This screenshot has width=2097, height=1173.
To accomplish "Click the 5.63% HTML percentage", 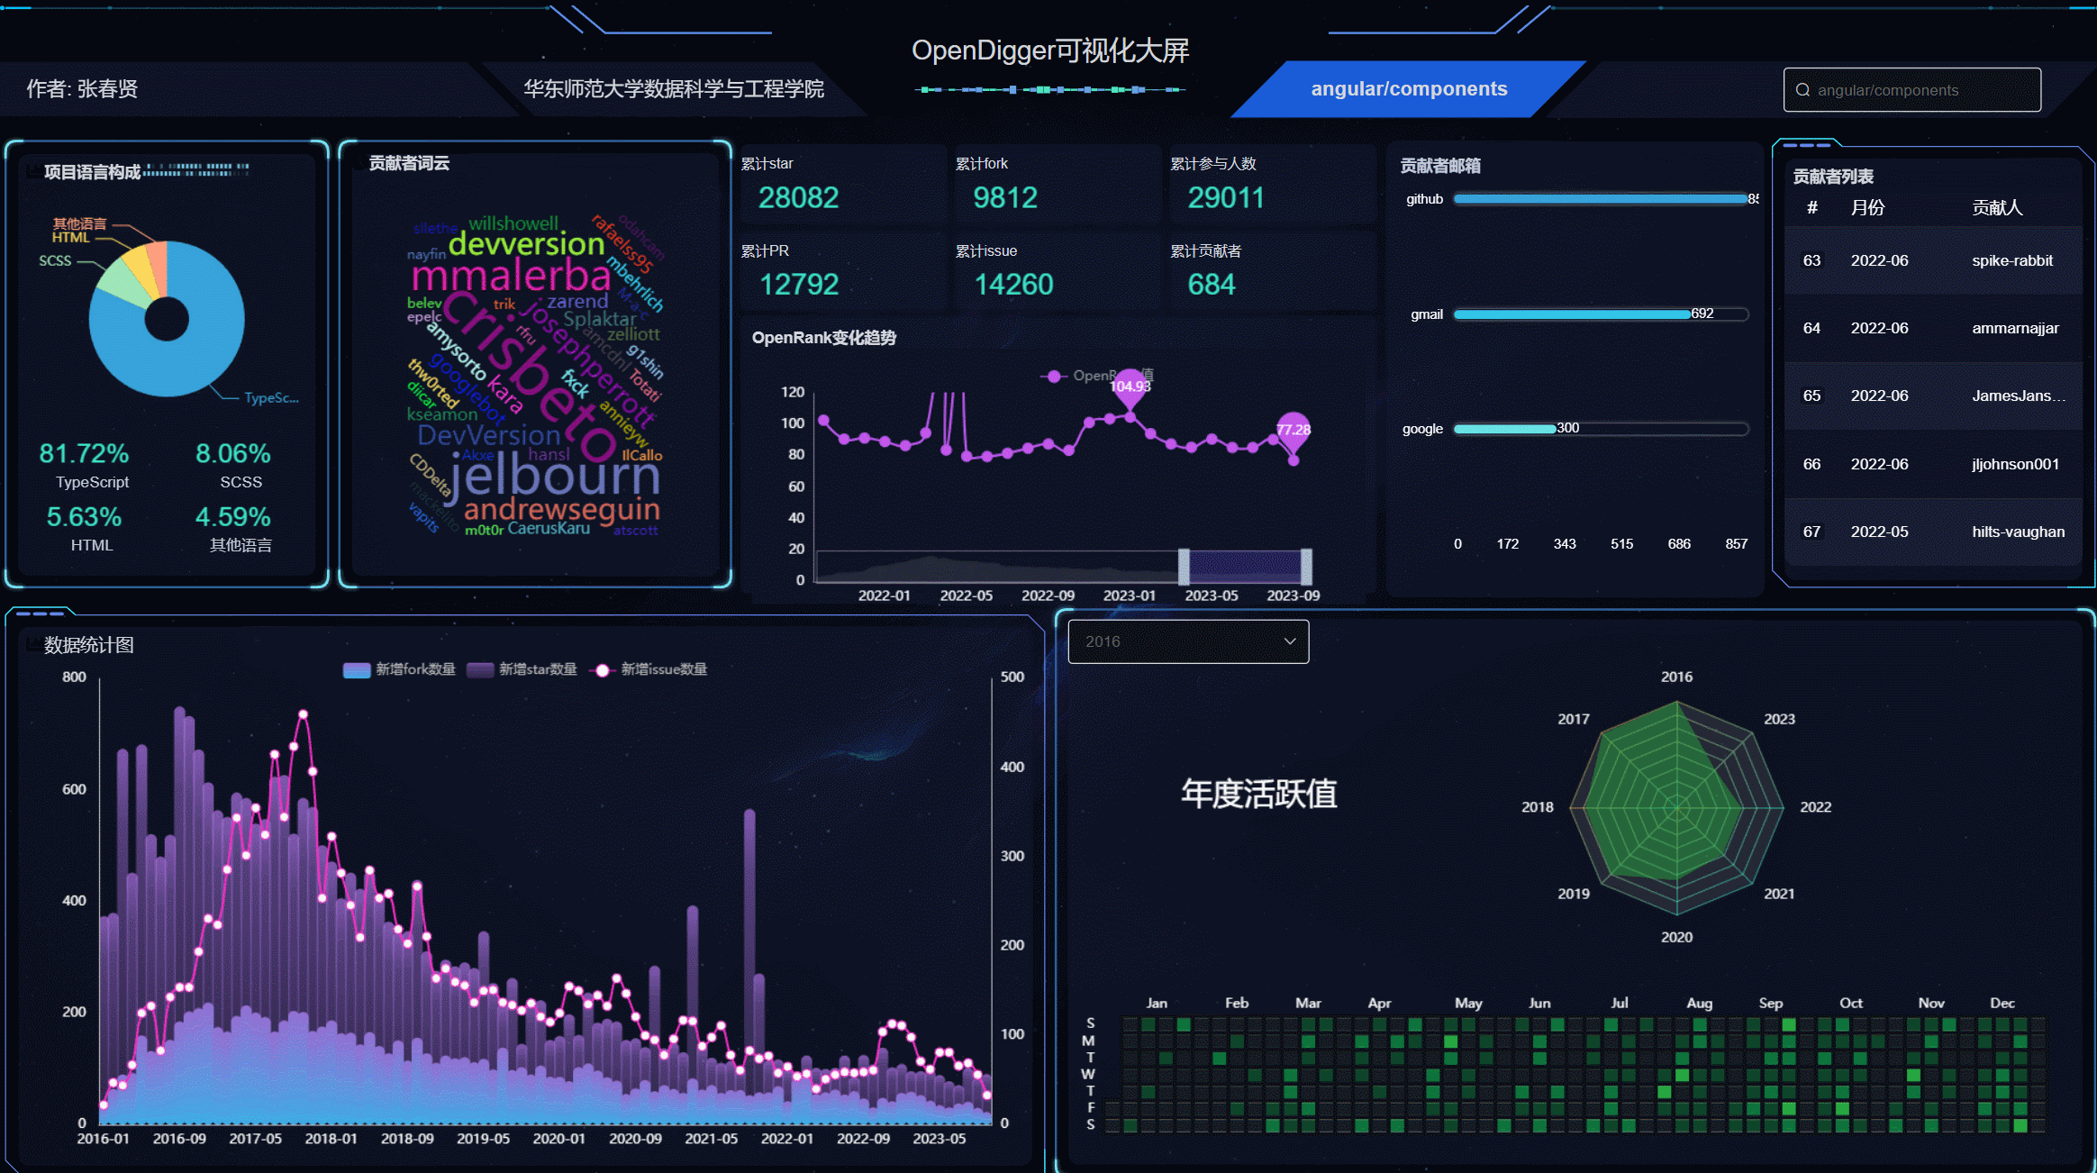I will (x=84, y=517).
